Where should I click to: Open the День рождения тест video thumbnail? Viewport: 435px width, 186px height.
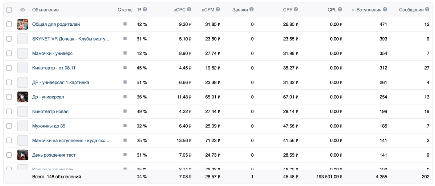(x=22, y=155)
